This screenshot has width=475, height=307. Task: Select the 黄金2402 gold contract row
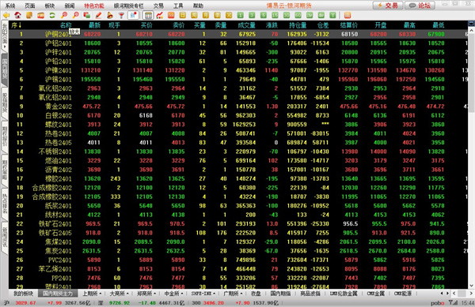click(237, 107)
